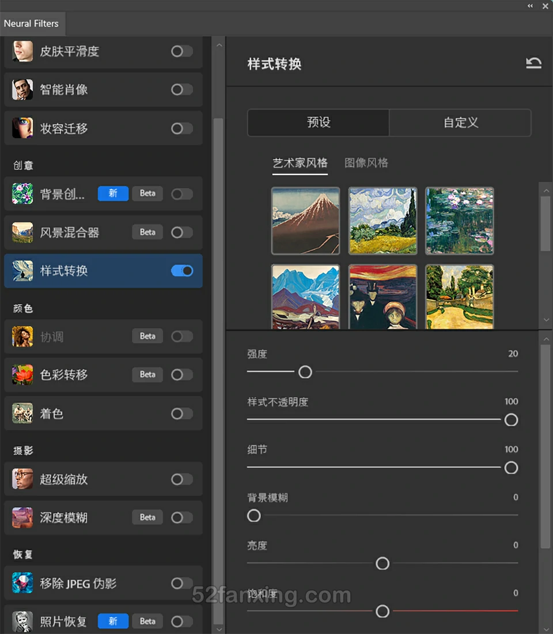The width and height of the screenshot is (553, 634).
Task: Click the 新 badge on 背景创建
Action: point(113,193)
